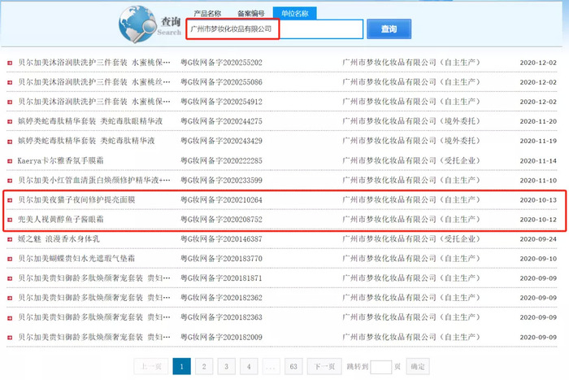Go to page 2 of results
569x380 pixels.
pyautogui.click(x=204, y=366)
